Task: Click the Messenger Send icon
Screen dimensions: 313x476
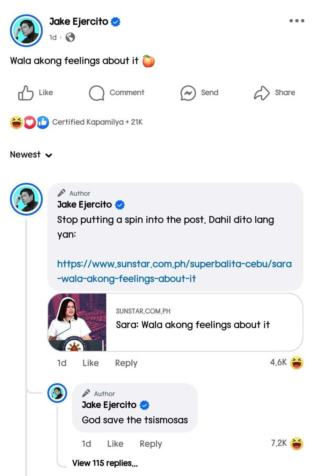Action: [188, 93]
